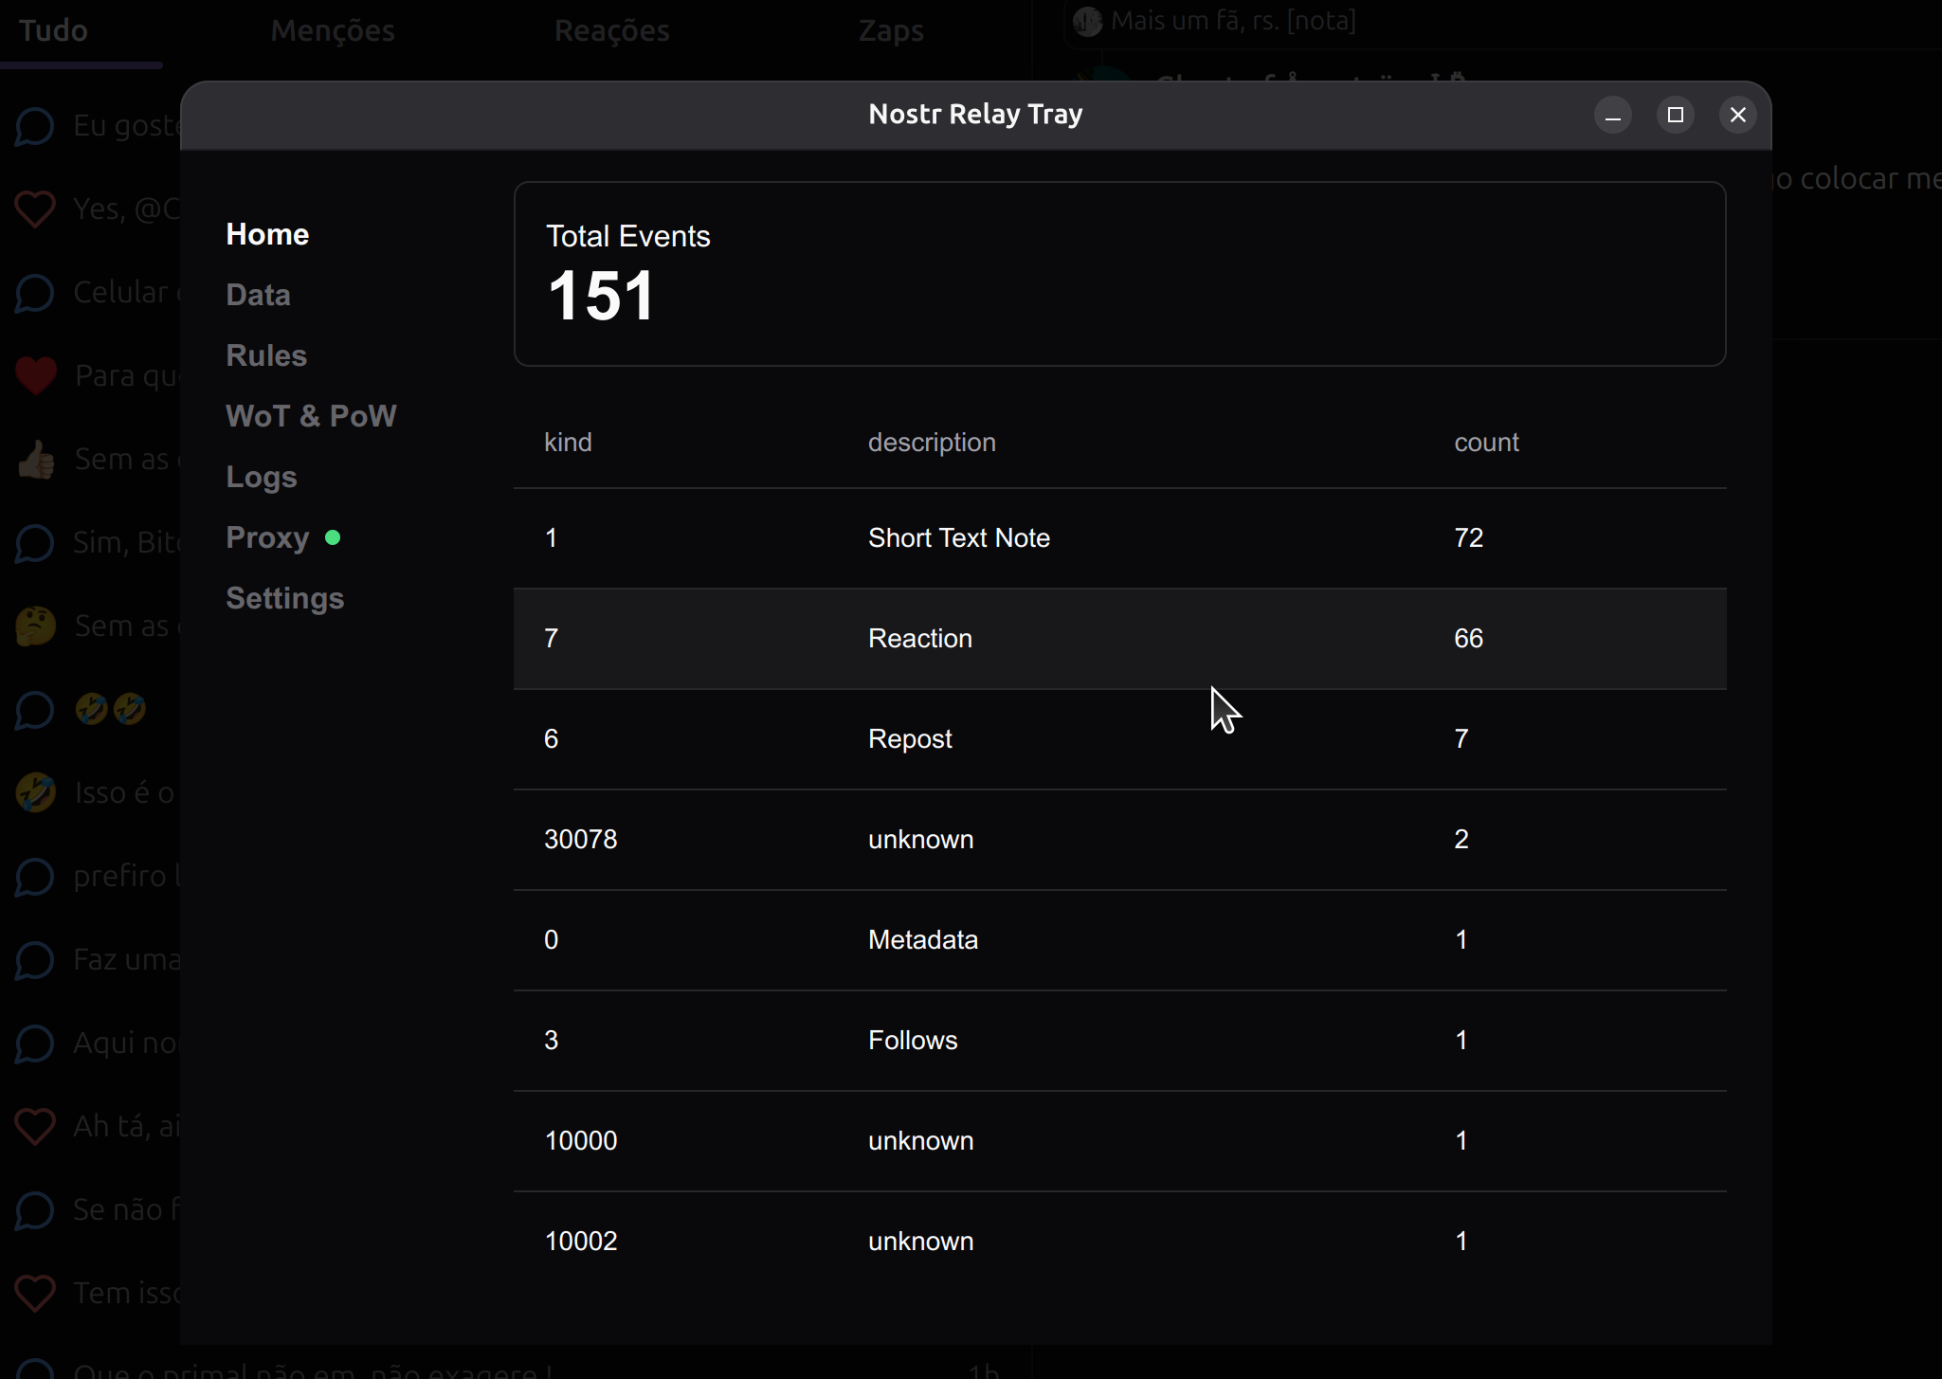Select the 'Reaction' row description

coord(920,639)
